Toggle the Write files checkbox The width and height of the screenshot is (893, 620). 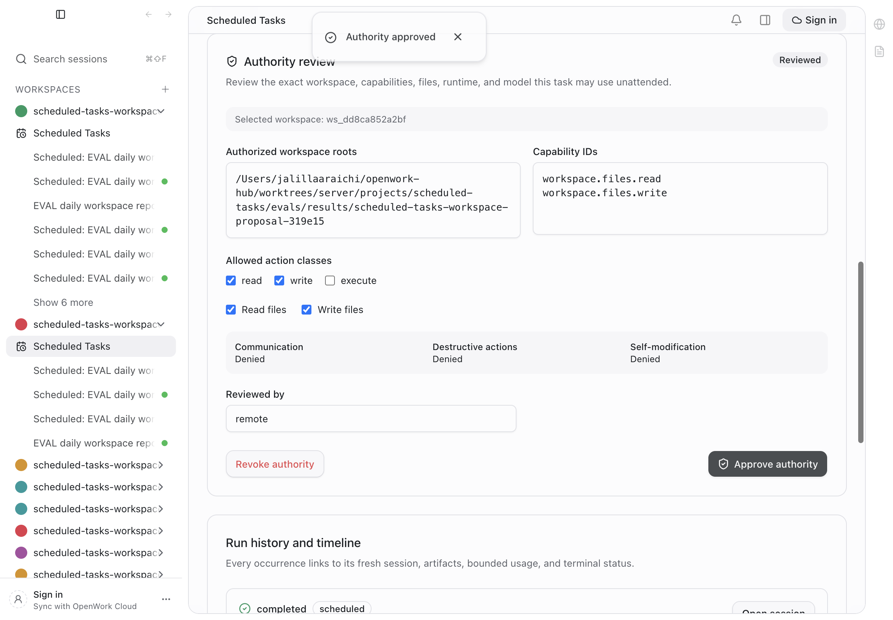coord(306,310)
